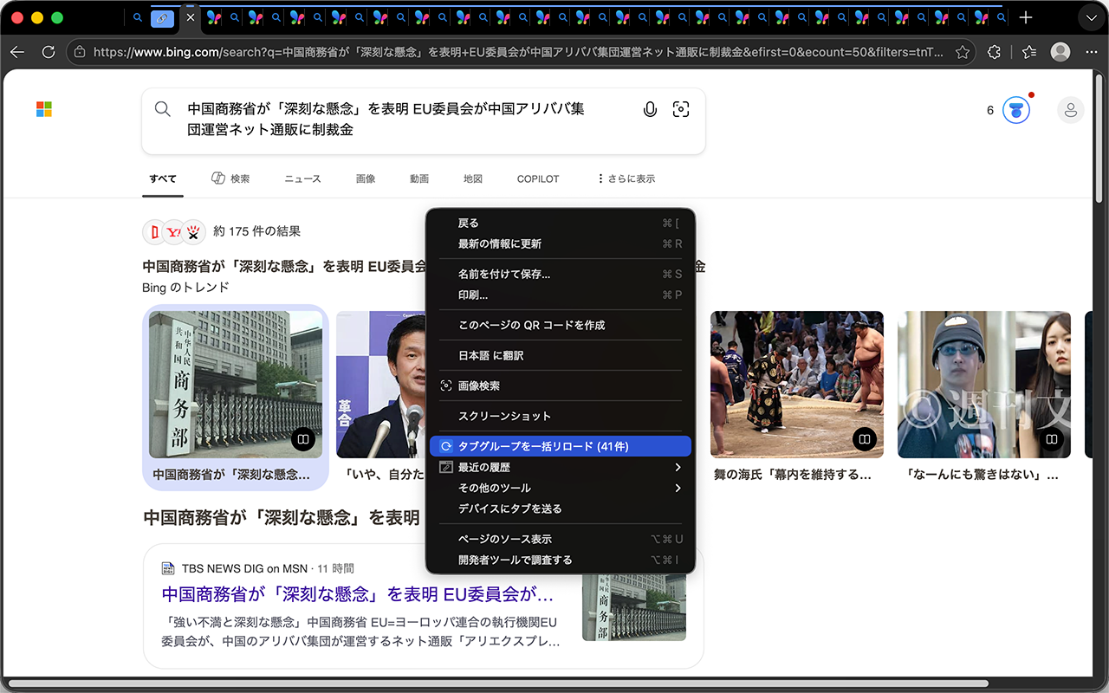Click the horizontal scrollbar at the bottom
This screenshot has width=1109, height=693.
pos(498,684)
